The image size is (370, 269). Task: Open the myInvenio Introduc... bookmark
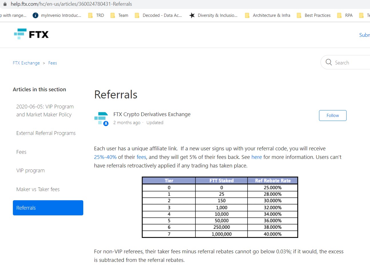(x=57, y=15)
